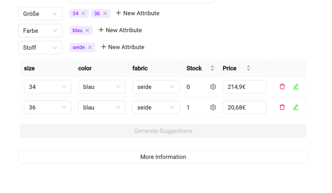
Task: Open stock settings gear for row 34
Action: point(213,87)
